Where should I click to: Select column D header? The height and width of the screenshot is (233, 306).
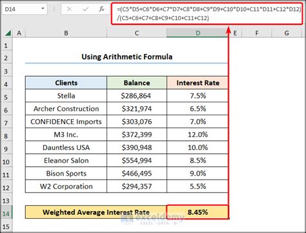click(198, 33)
